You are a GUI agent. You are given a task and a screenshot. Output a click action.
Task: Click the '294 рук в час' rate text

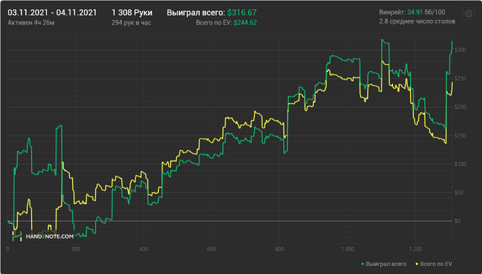point(132,23)
